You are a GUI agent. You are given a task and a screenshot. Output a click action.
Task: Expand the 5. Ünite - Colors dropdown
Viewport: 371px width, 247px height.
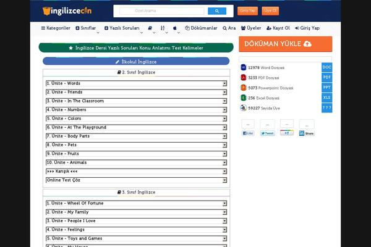coord(136,119)
